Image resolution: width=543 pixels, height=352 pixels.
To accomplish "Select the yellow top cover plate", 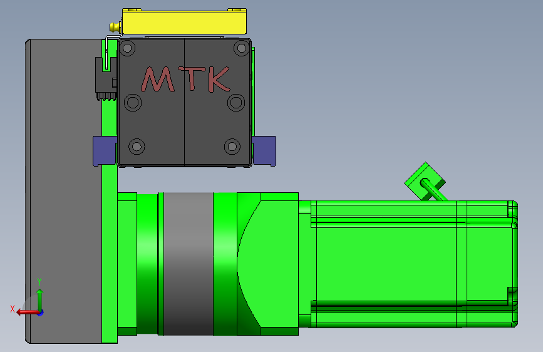I will pyautogui.click(x=184, y=21).
